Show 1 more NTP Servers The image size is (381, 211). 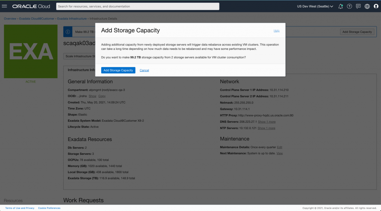(266, 128)
